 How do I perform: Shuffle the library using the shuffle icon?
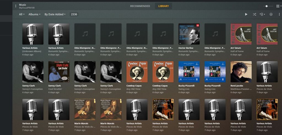pyautogui.click(x=254, y=14)
